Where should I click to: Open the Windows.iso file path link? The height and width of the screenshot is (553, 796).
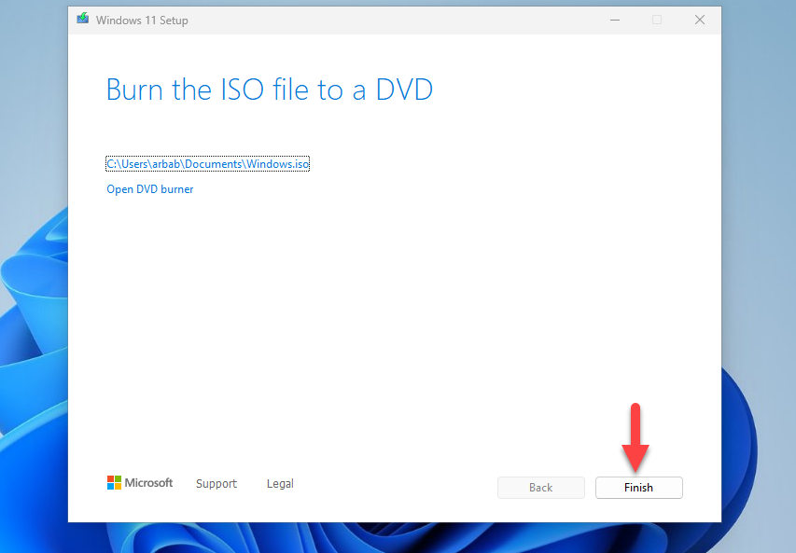207,164
